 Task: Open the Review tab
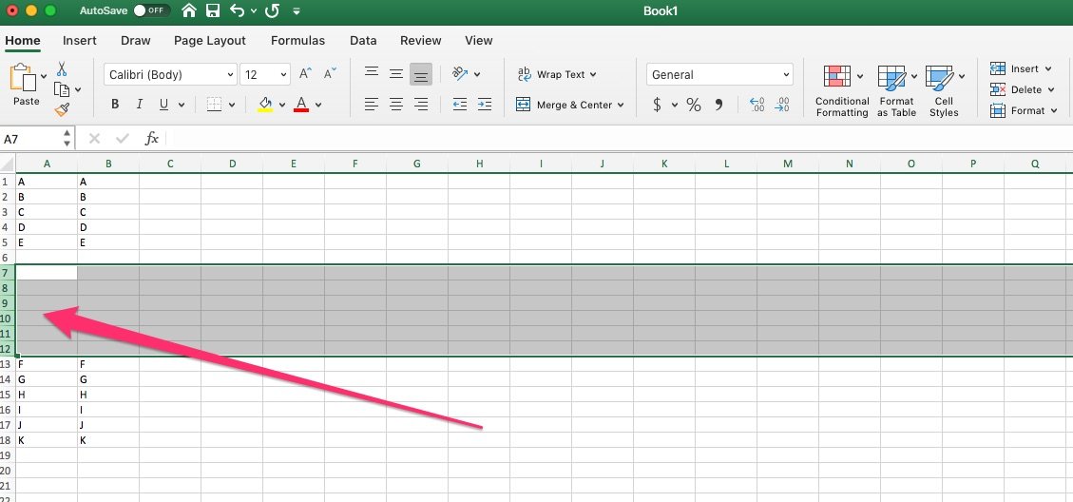click(x=421, y=40)
